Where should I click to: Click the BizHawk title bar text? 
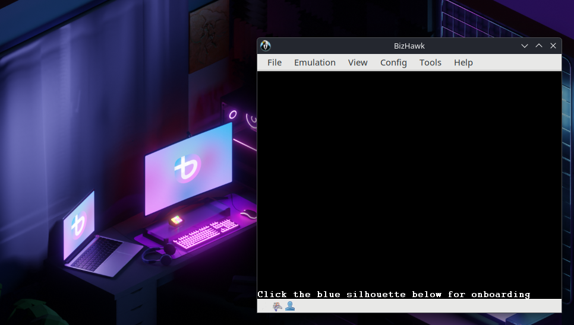pyautogui.click(x=409, y=46)
